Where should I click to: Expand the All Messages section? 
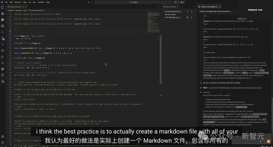(x=165, y=17)
